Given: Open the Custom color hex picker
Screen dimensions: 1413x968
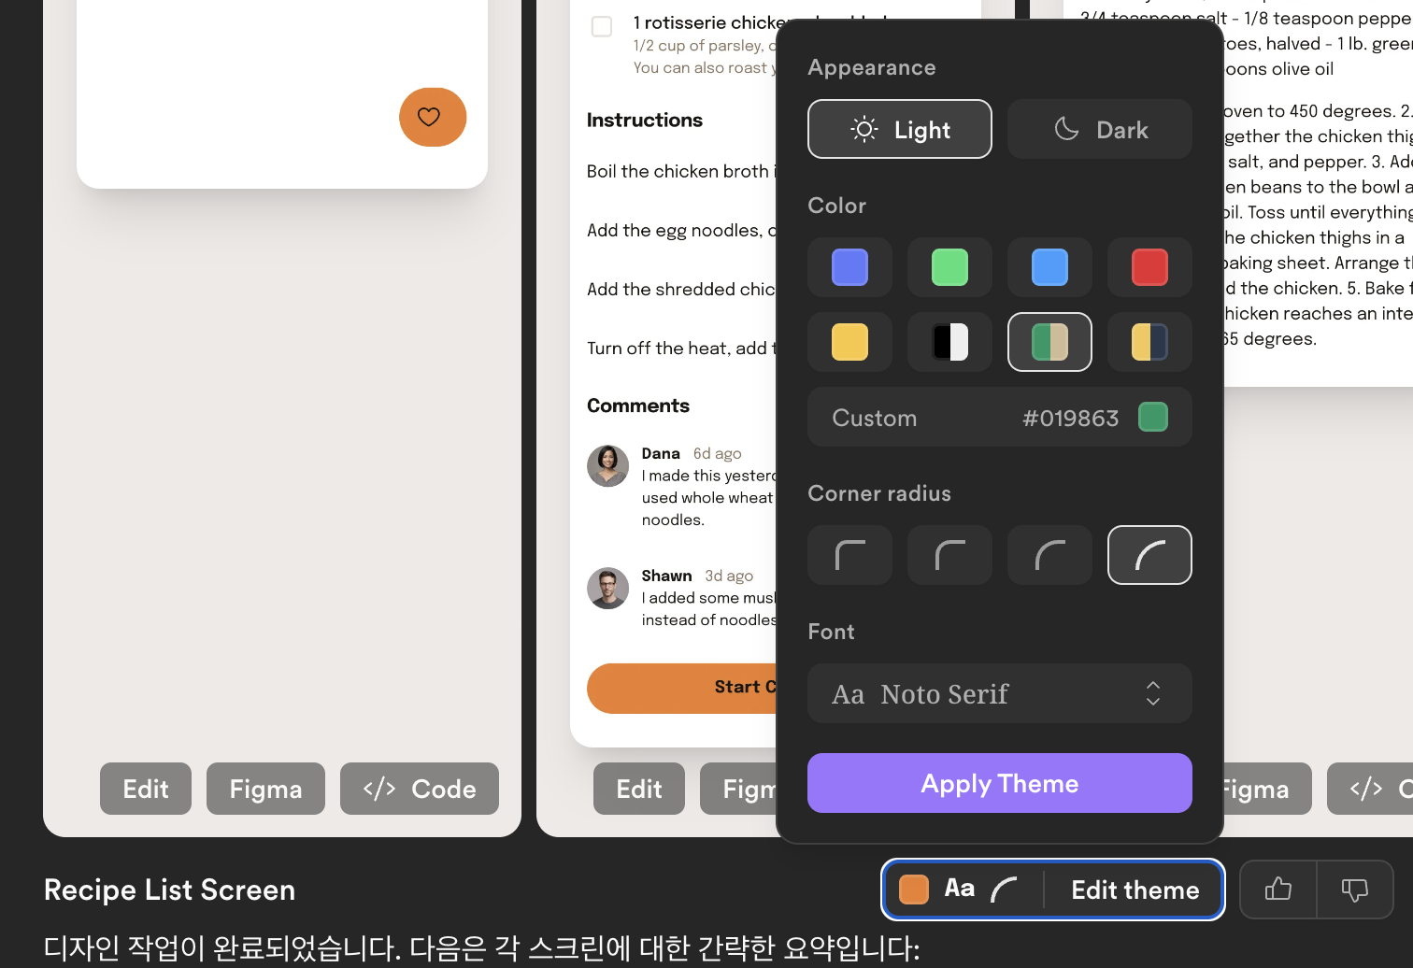Looking at the screenshot, I should point(999,417).
